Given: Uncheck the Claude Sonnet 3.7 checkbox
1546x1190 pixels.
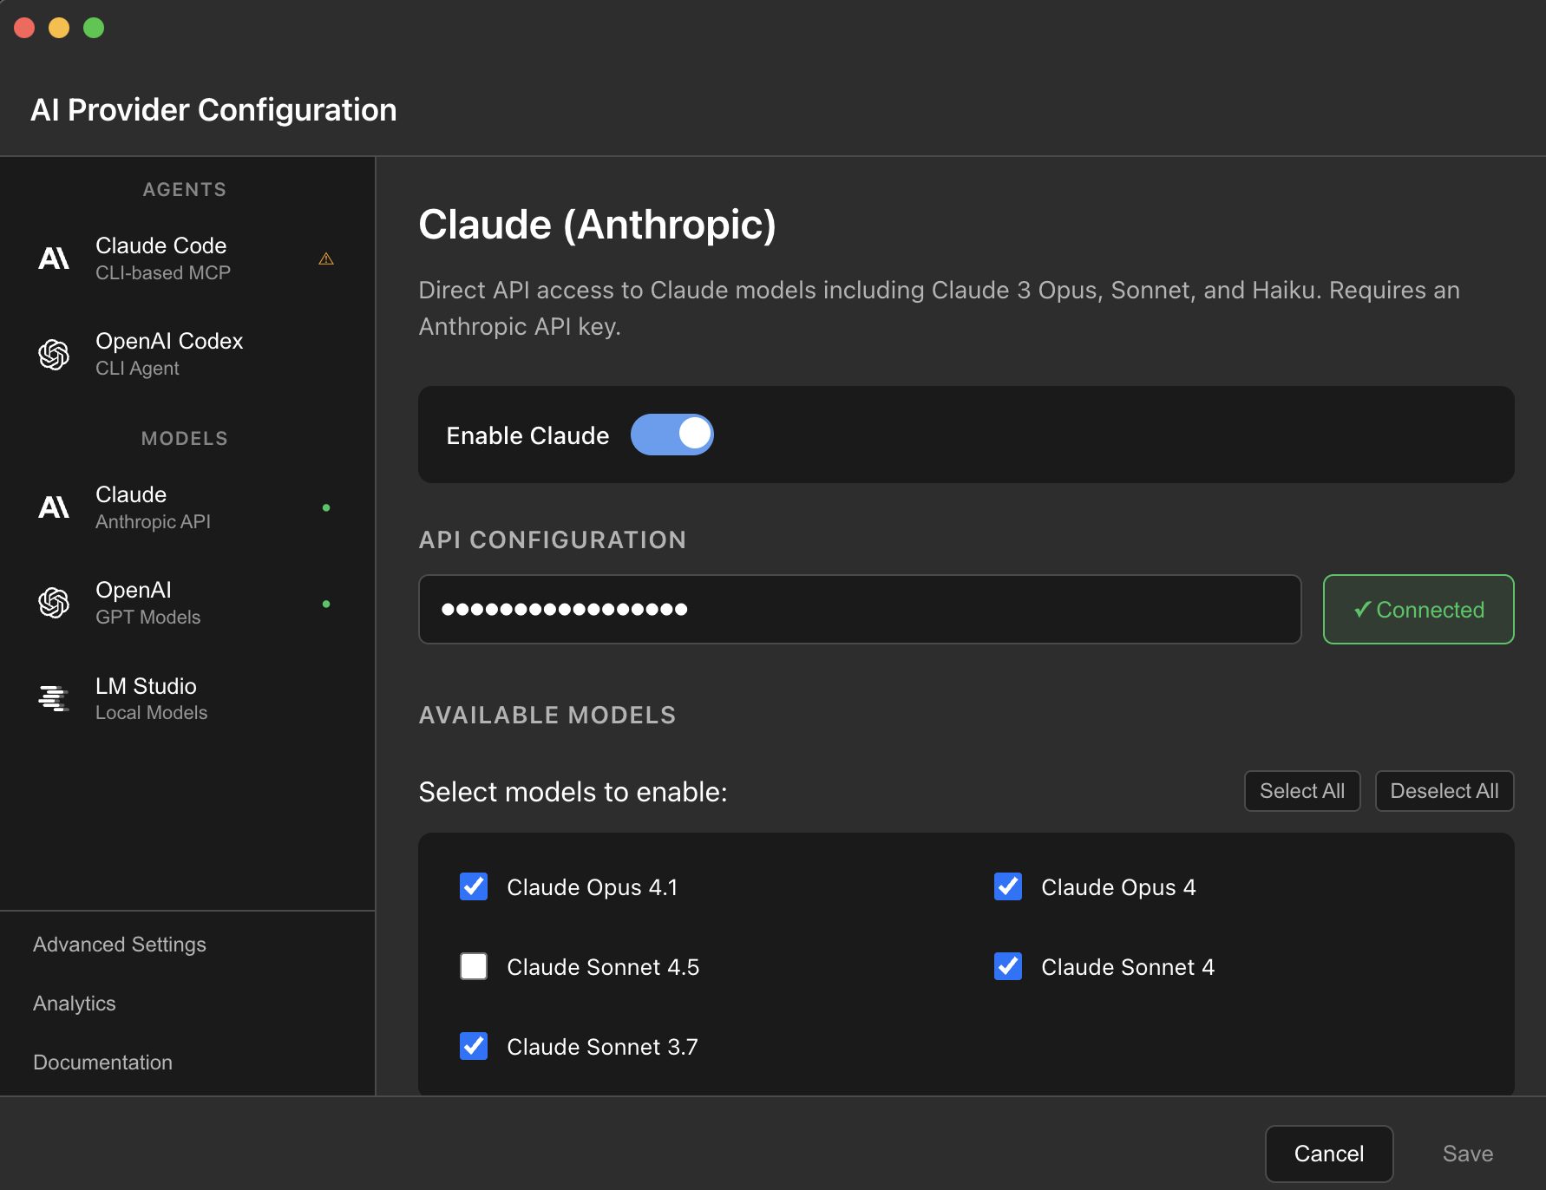Looking at the screenshot, I should click(x=474, y=1046).
